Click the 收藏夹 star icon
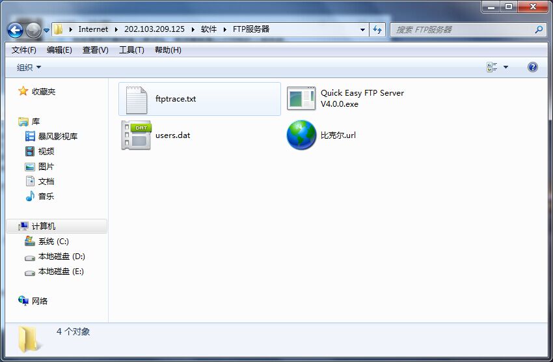The image size is (553, 362). pyautogui.click(x=23, y=91)
